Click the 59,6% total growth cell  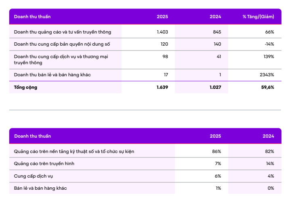[x=268, y=87]
